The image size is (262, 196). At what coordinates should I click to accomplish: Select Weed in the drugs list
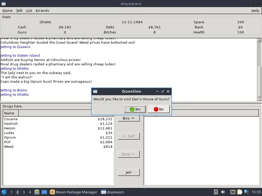[58, 146]
